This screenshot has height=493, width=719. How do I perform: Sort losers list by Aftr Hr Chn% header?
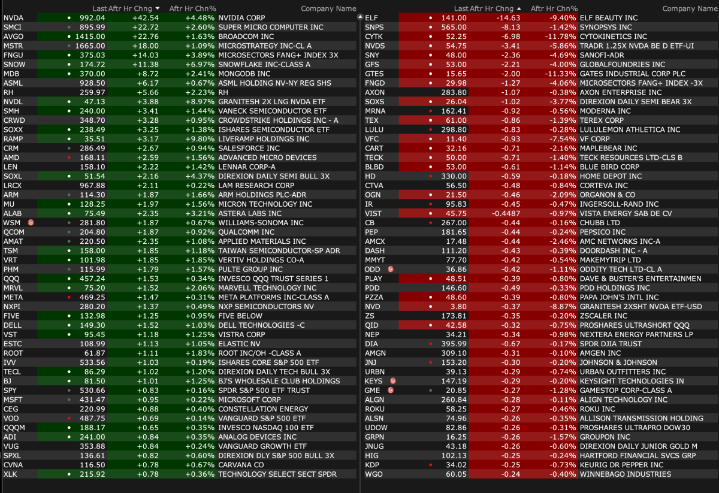point(554,8)
